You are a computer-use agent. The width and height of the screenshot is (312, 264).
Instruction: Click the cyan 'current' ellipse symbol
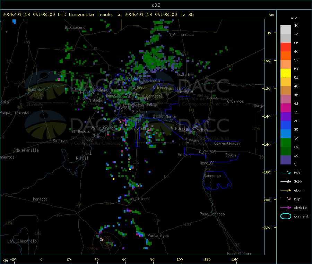(x=286, y=216)
